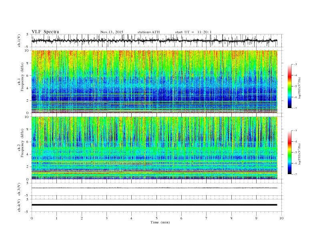The image size is (317, 245).
Task: Click the "ch.4(V)" axis label
Action: point(19,205)
